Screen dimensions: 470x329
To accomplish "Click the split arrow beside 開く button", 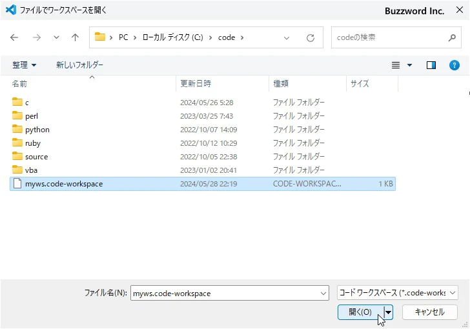I will point(389,312).
